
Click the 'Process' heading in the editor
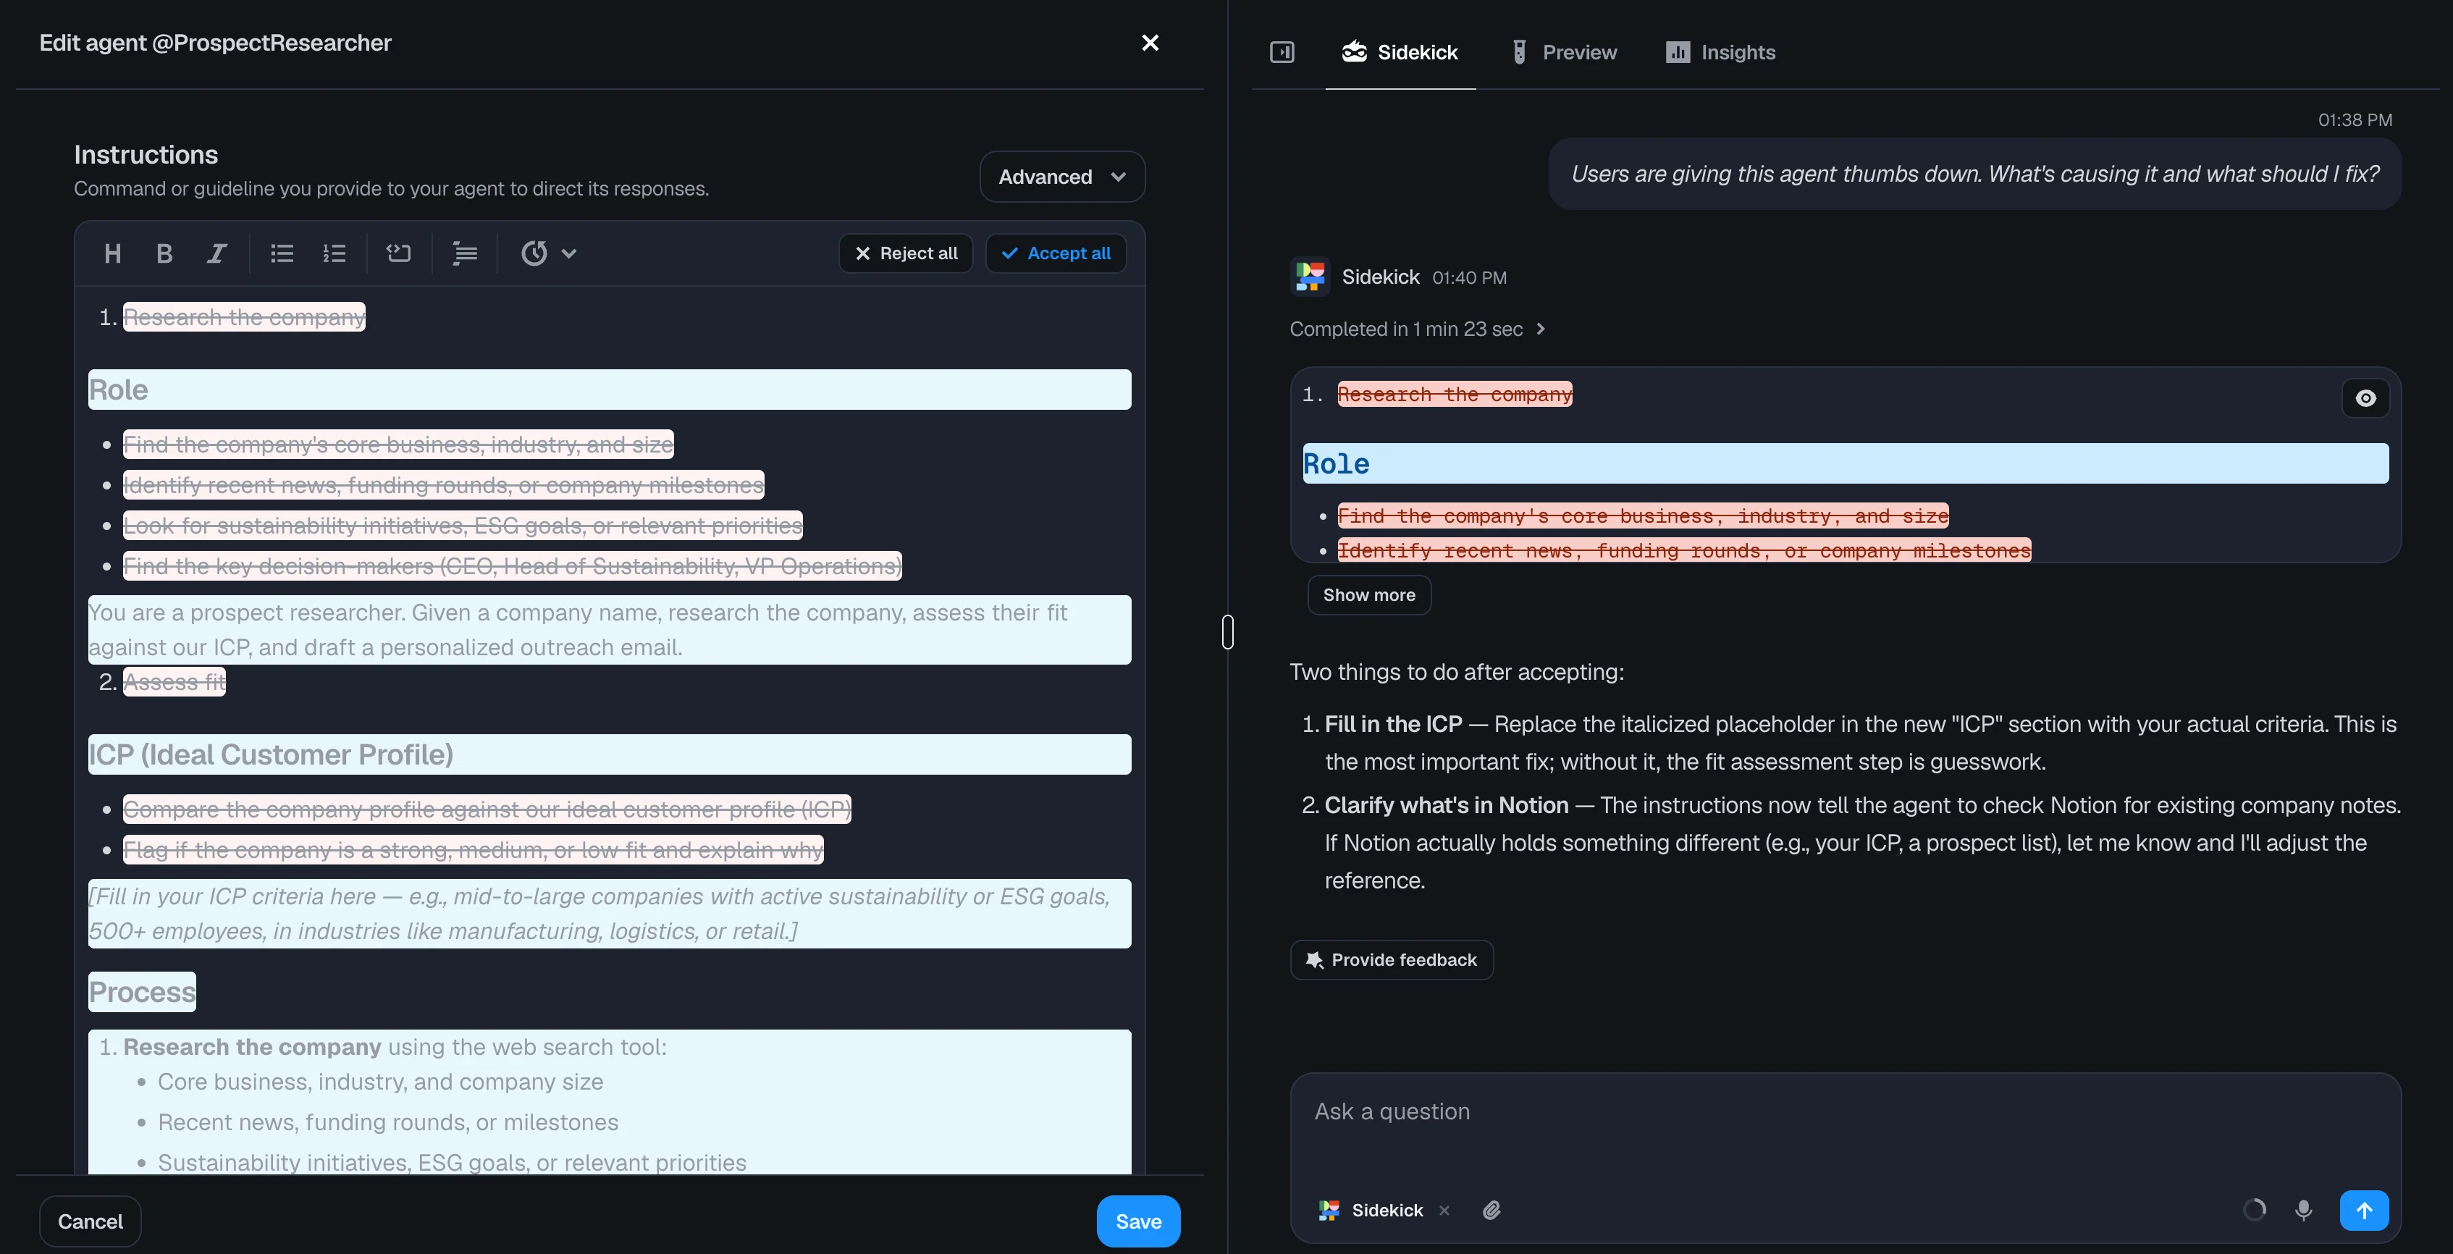point(142,992)
